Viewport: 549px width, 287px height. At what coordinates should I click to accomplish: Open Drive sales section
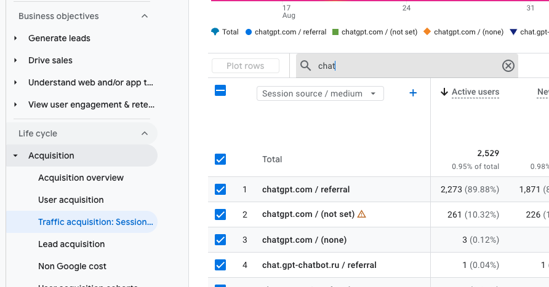pos(50,60)
